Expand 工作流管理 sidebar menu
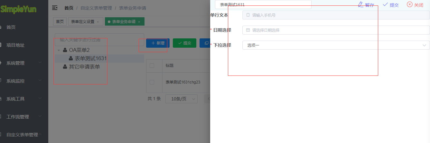This screenshot has width=430, height=143. (24, 117)
